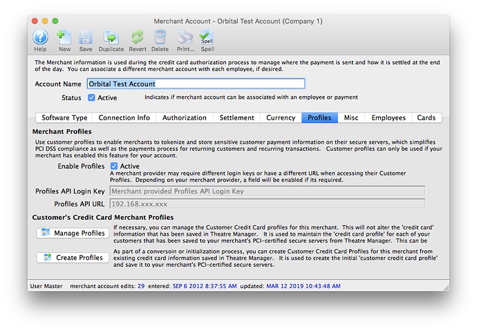View the Employees tab
Screen dimensions: 477x331
tap(389, 117)
